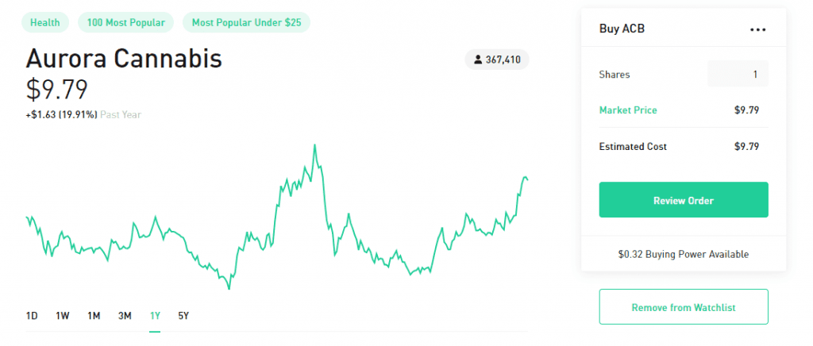Click the person icon investor count badge
The height and width of the screenshot is (346, 813).
pos(497,60)
